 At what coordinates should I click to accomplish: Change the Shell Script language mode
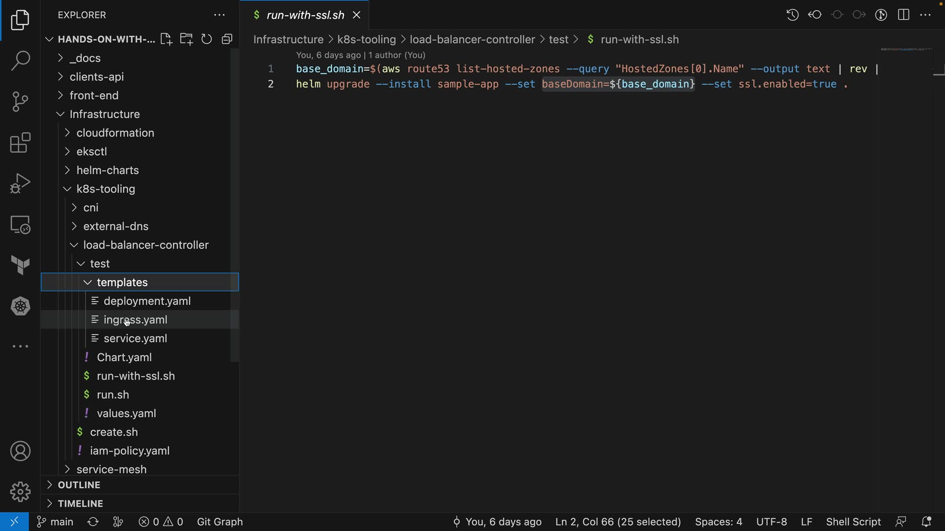click(x=853, y=522)
